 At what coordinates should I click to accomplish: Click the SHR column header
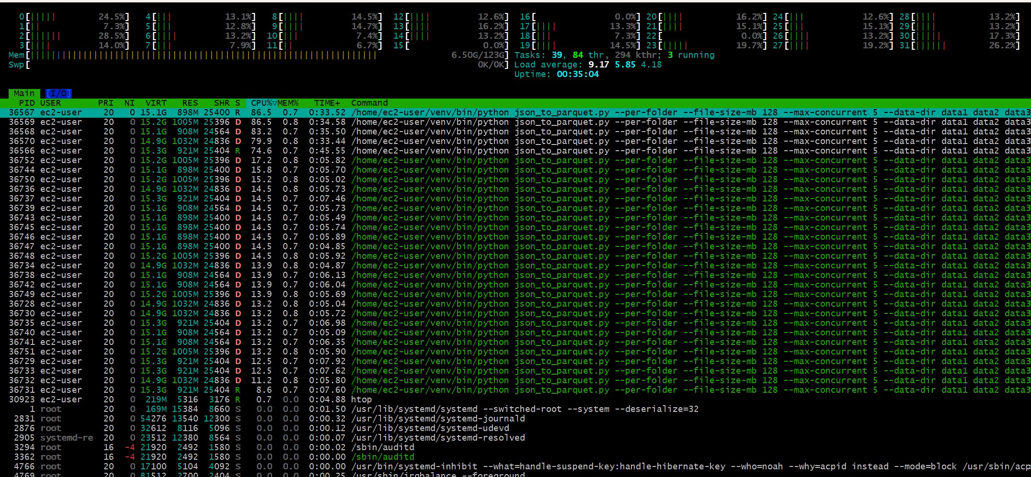222,103
